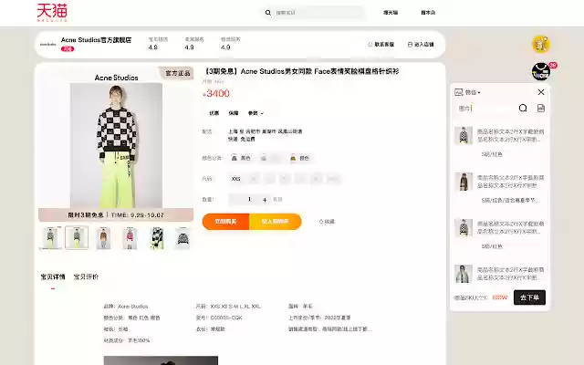Select fourth side panel product thumbnail

(464, 274)
